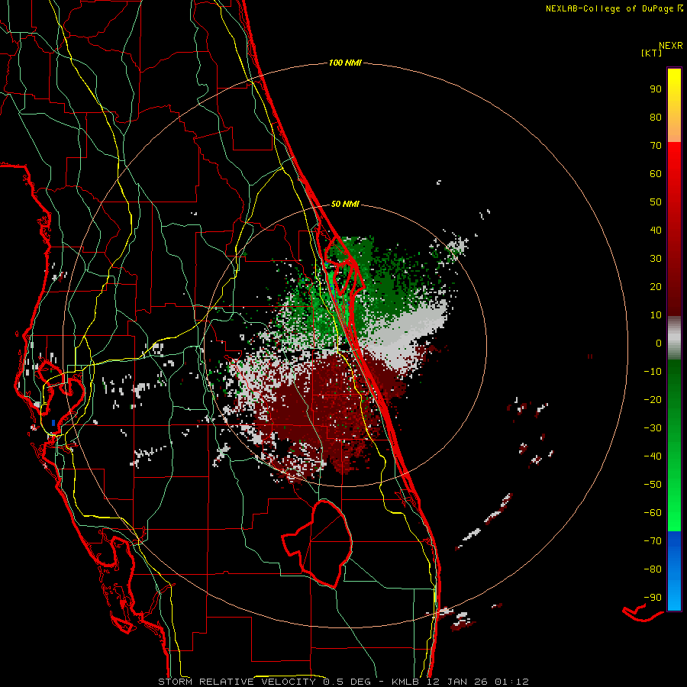Viewport: 687px width, 687px height.
Task: Click the positive 30 legend value
Action: point(656,259)
